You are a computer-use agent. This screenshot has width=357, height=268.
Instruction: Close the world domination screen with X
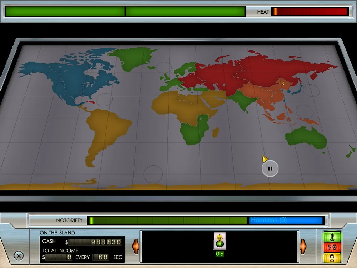(19, 256)
